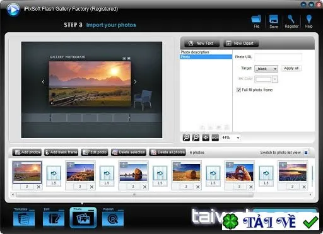Select photo thumbnail 3 rock in water
323x234 pixels.
(x=133, y=172)
